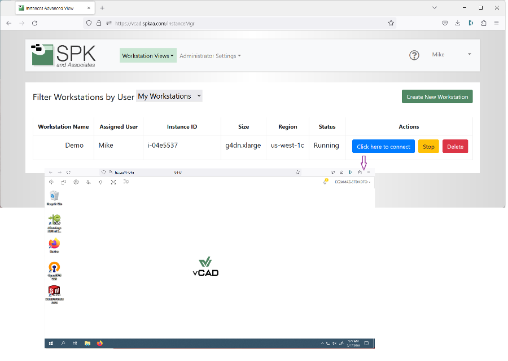Open the Administrator Settings menu
Viewport: 508px width, 361px height.
(x=211, y=56)
